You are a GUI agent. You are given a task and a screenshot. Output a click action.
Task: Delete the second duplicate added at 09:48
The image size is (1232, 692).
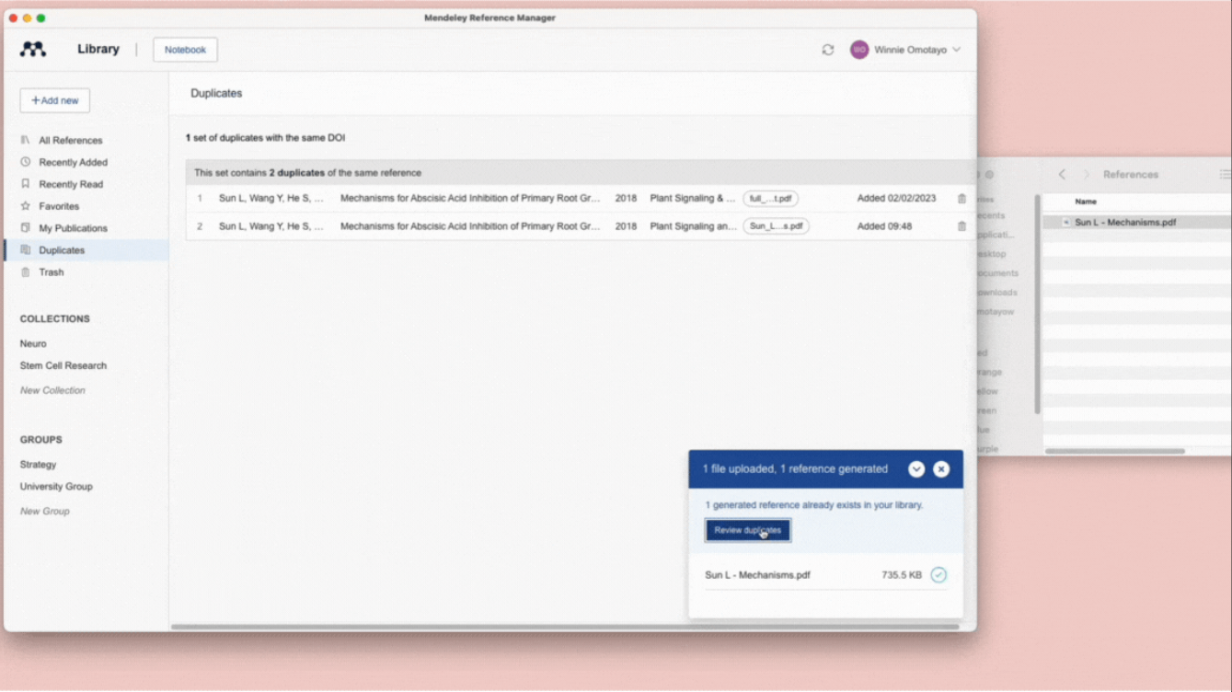961,226
